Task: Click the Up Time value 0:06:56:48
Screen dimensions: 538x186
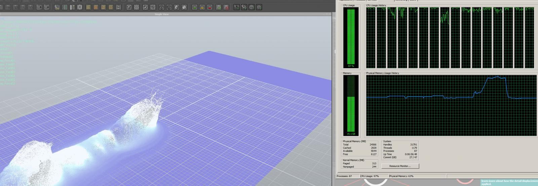Action: pyautogui.click(x=411, y=154)
